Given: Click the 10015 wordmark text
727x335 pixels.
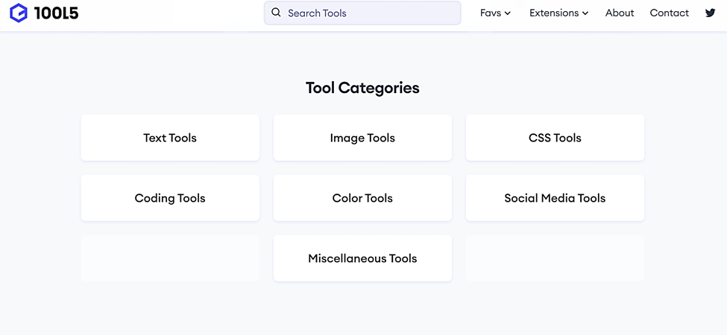Looking at the screenshot, I should tap(56, 13).
